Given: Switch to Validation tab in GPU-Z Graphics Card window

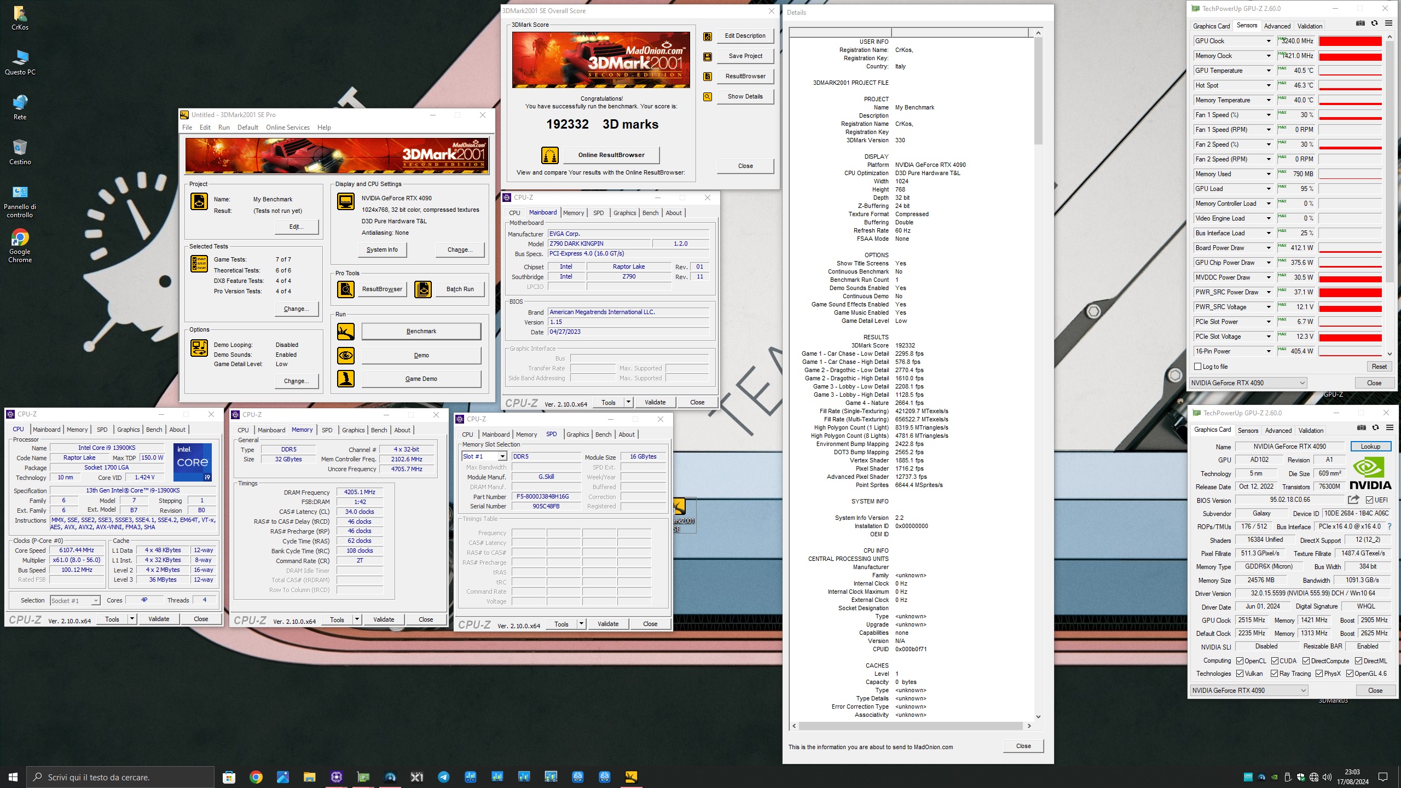Looking at the screenshot, I should (x=1311, y=431).
